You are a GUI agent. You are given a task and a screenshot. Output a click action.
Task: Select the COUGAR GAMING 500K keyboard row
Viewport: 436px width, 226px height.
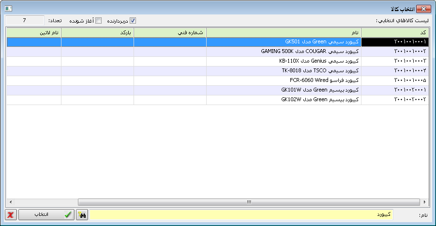click(284, 52)
